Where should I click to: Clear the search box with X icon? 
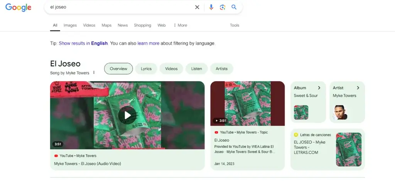(x=197, y=7)
